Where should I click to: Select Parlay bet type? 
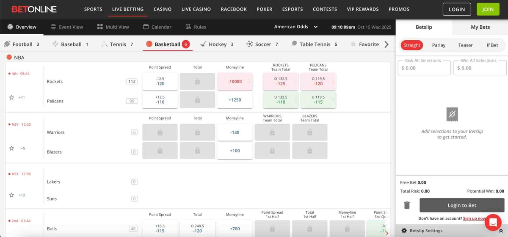[439, 45]
